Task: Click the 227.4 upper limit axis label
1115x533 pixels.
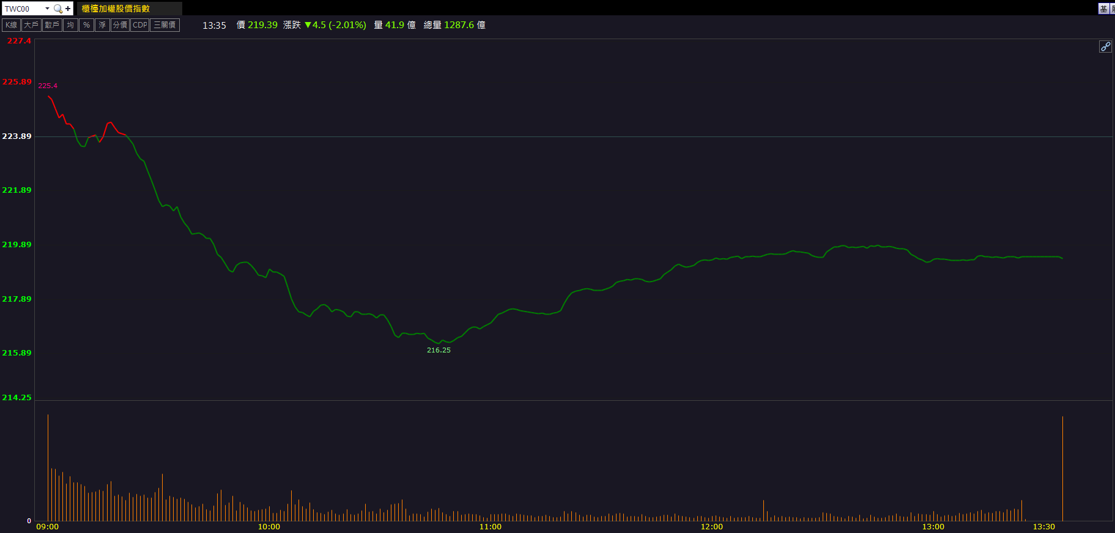Action: coord(19,41)
